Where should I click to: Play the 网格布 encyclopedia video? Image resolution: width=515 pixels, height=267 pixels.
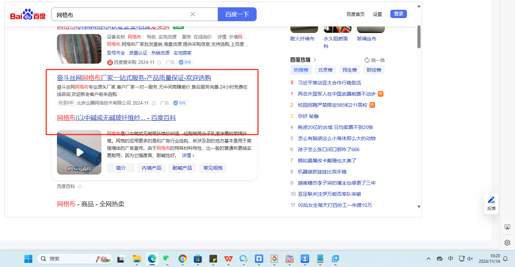(x=80, y=152)
